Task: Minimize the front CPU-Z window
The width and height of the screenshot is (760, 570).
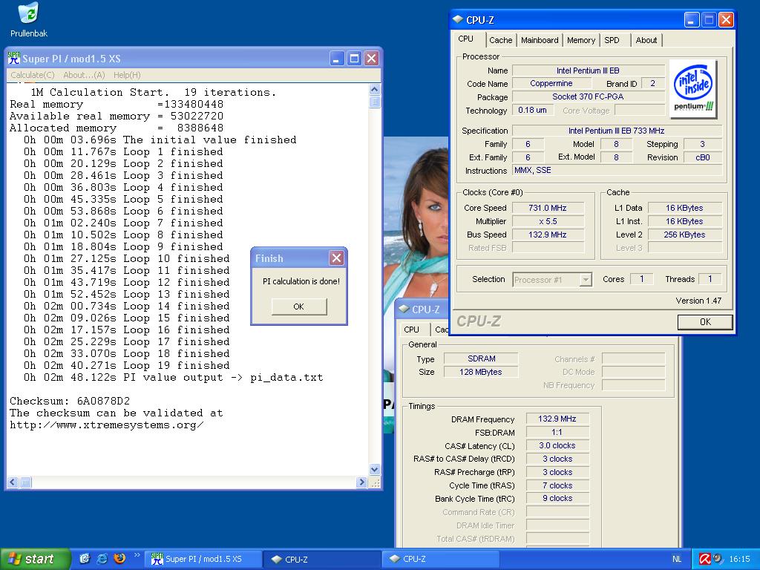Action: coord(692,20)
